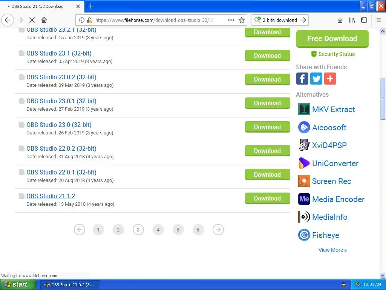386x290 pixels.
Task: Open the browser home page
Action: 44,20
